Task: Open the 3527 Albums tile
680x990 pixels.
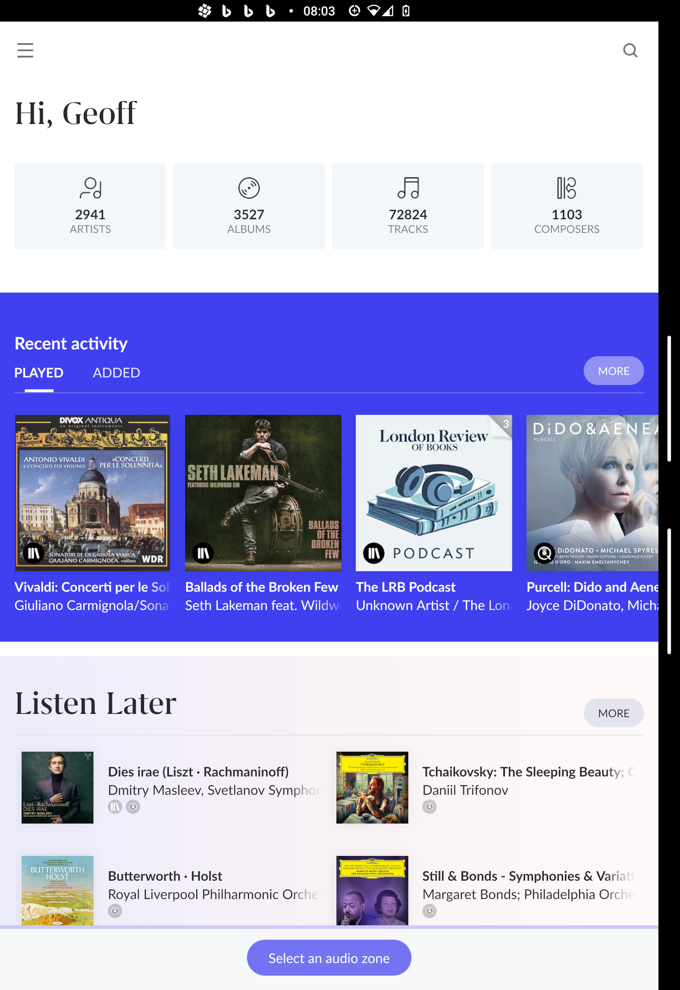Action: click(249, 206)
